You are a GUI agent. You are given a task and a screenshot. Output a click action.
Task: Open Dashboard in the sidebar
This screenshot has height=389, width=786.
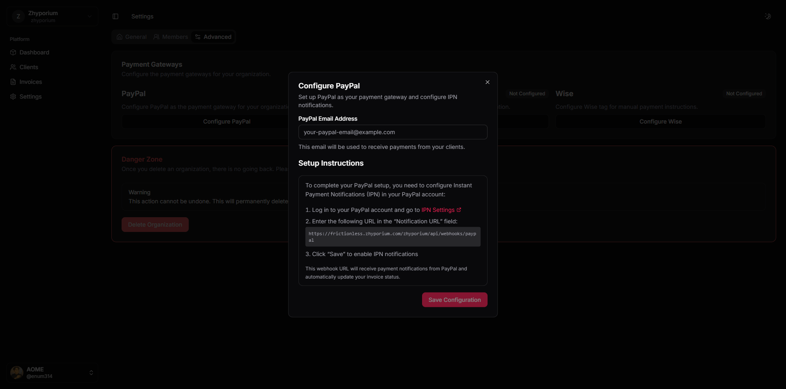coord(52,52)
